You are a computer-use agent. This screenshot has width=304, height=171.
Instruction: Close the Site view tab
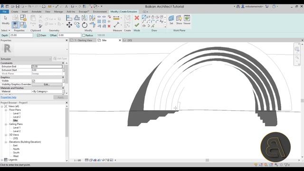pyautogui.click(x=120, y=40)
